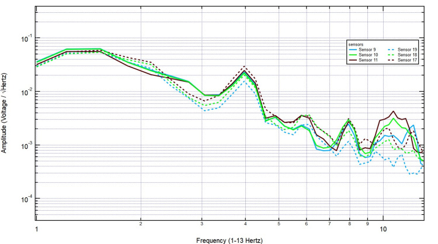438x244 pixels.
Task: Click the 'Sensor 10' legend label
Action: pyautogui.click(x=368, y=55)
